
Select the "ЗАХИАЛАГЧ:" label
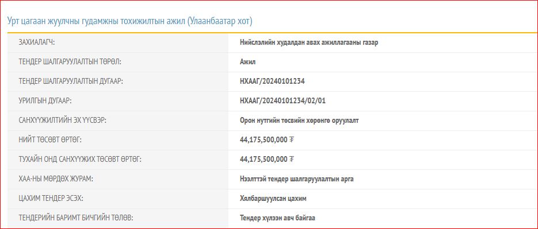coord(37,43)
